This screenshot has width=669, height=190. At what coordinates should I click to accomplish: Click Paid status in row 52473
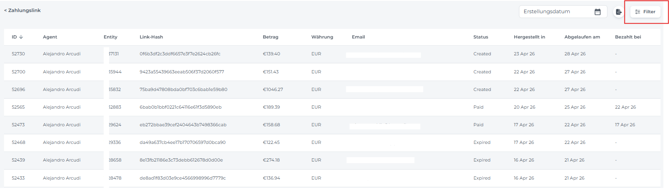click(x=478, y=125)
